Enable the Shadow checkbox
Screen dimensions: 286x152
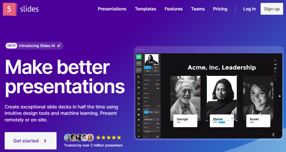[158, 93]
